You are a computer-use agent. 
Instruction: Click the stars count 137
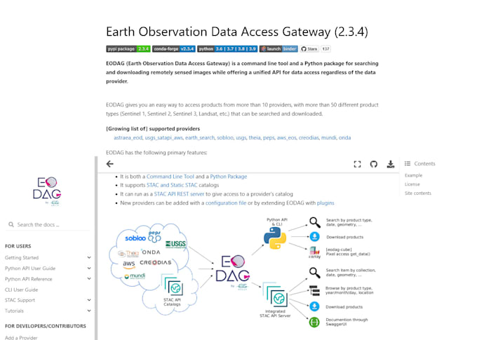tap(325, 48)
